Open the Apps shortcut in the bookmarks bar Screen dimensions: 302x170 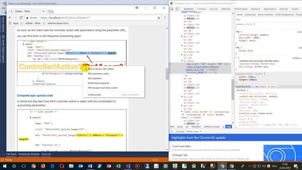click(14, 23)
